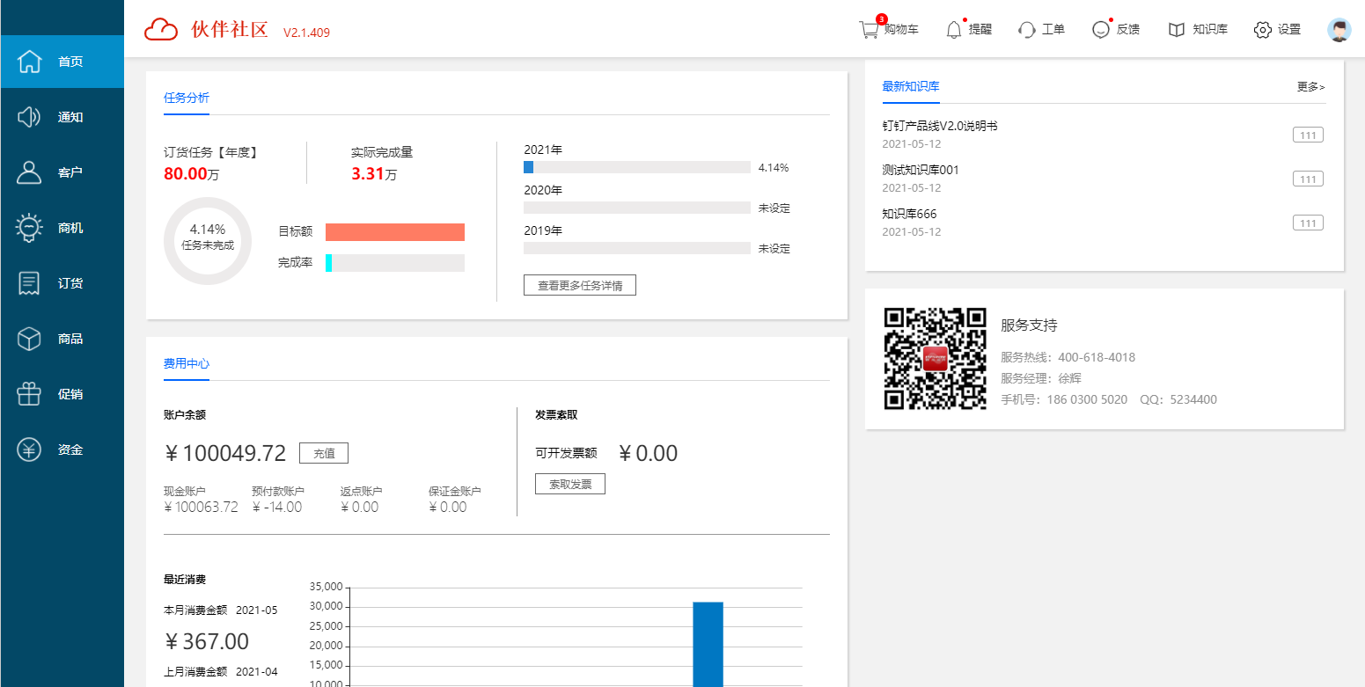Go to 通知 in sidebar

62,117
